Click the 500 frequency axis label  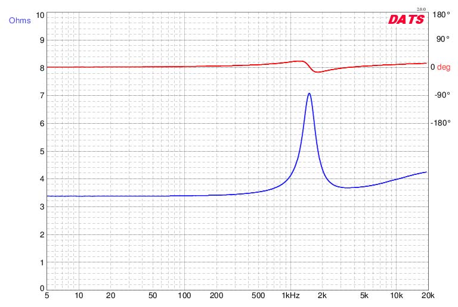pyautogui.click(x=258, y=296)
